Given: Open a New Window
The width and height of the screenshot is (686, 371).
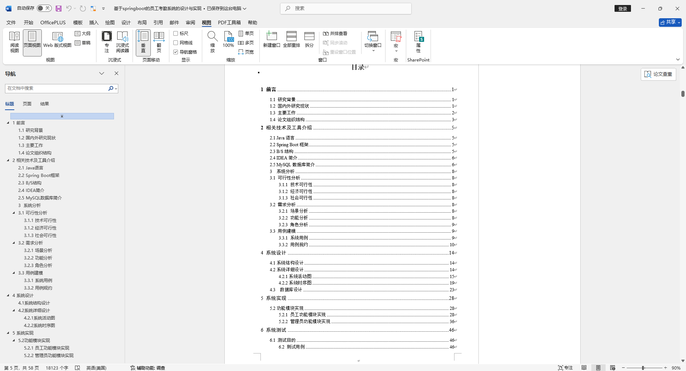Looking at the screenshot, I should click(x=272, y=40).
